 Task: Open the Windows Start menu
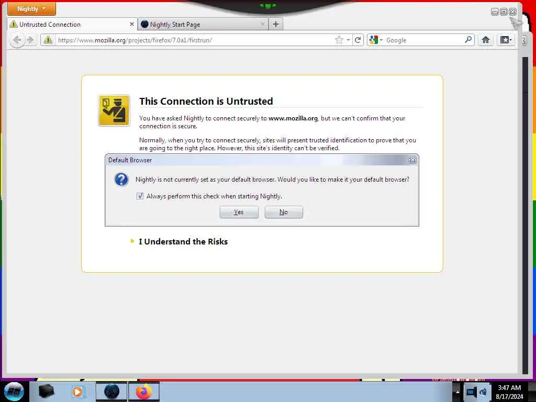click(14, 392)
